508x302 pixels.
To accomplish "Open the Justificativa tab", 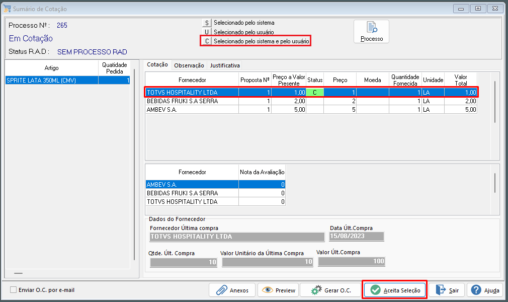I will coord(225,65).
